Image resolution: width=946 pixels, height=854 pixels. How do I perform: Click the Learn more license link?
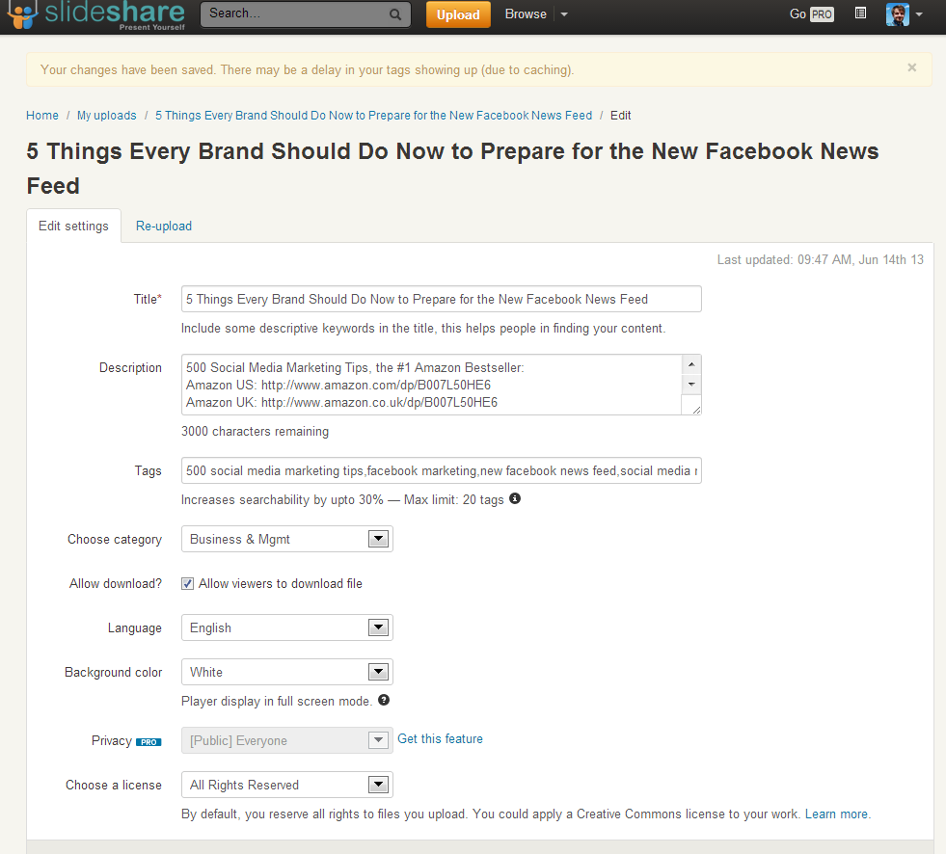tap(836, 814)
